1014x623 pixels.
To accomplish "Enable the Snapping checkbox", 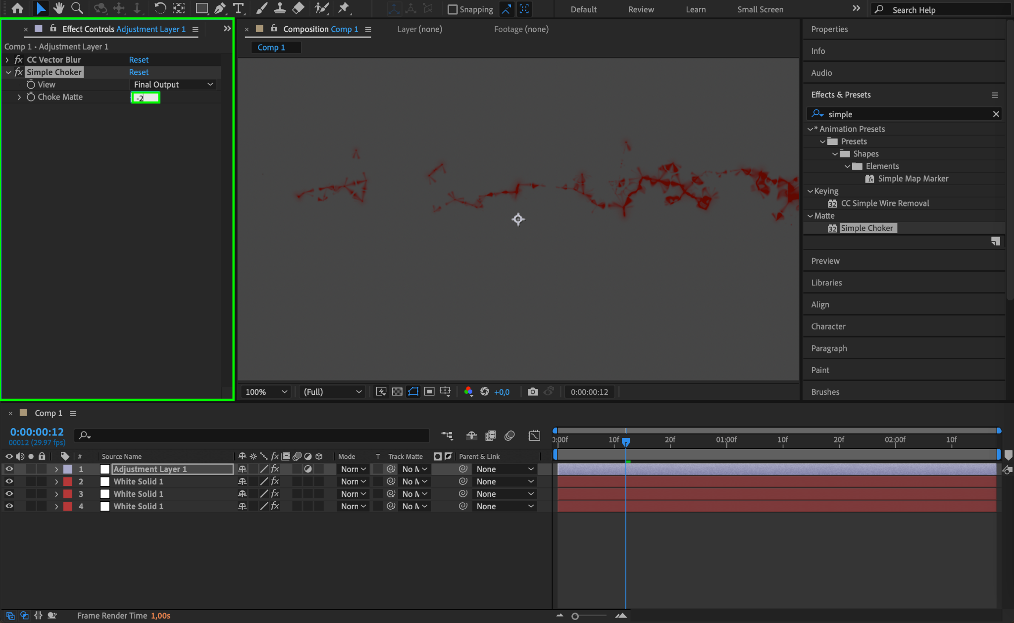I will click(453, 9).
